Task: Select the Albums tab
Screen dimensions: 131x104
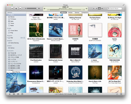Action: [x=64, y=13]
